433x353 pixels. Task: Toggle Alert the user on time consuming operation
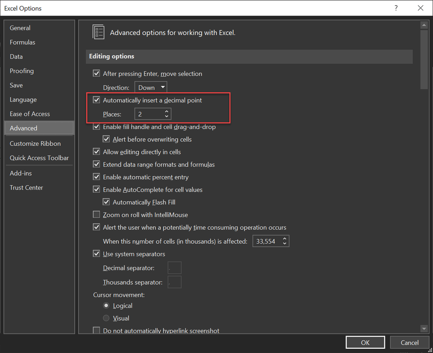(x=96, y=227)
